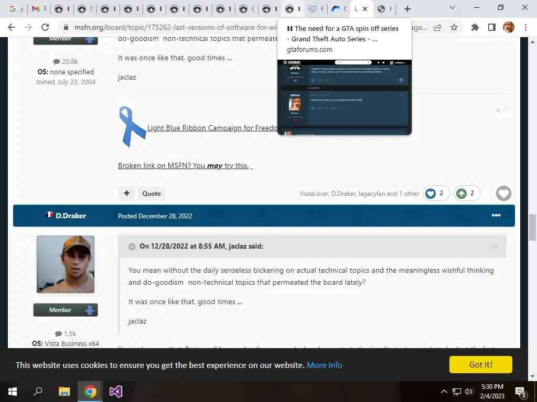The height and width of the screenshot is (402, 537).
Task: Open the taskbar clock showing 5:30 PM
Action: [492, 392]
